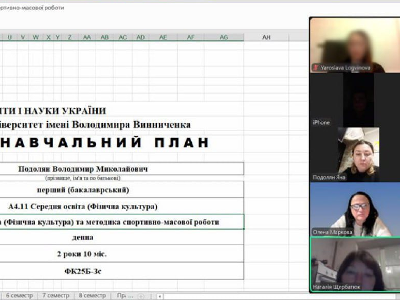
Task: Select column Y header
Action: point(58,37)
